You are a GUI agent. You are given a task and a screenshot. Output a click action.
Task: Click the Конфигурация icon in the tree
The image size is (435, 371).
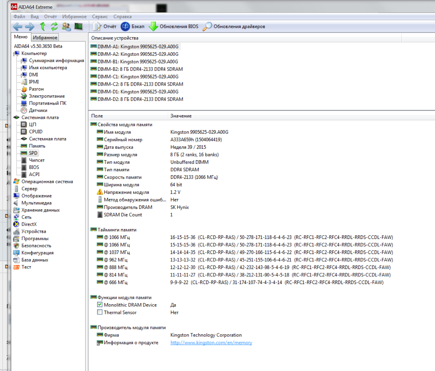pyautogui.click(x=16, y=253)
